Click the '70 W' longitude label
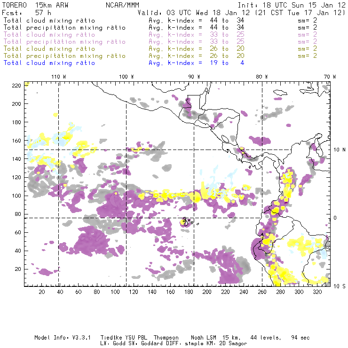Viewport: 348px width, 348px height. (x=330, y=77)
